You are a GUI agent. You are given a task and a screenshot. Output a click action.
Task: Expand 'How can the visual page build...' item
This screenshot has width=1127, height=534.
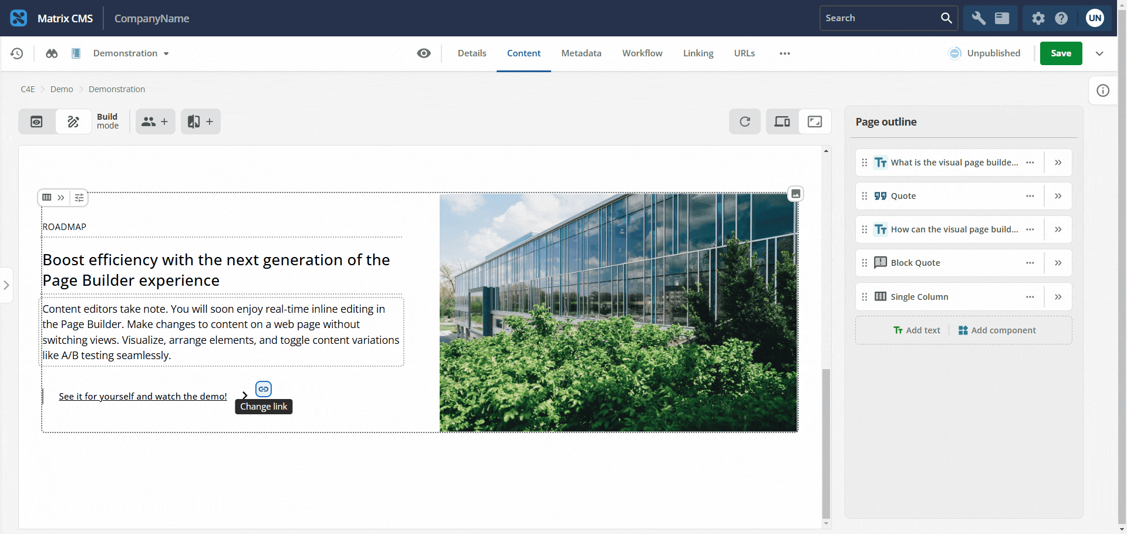tap(1058, 229)
